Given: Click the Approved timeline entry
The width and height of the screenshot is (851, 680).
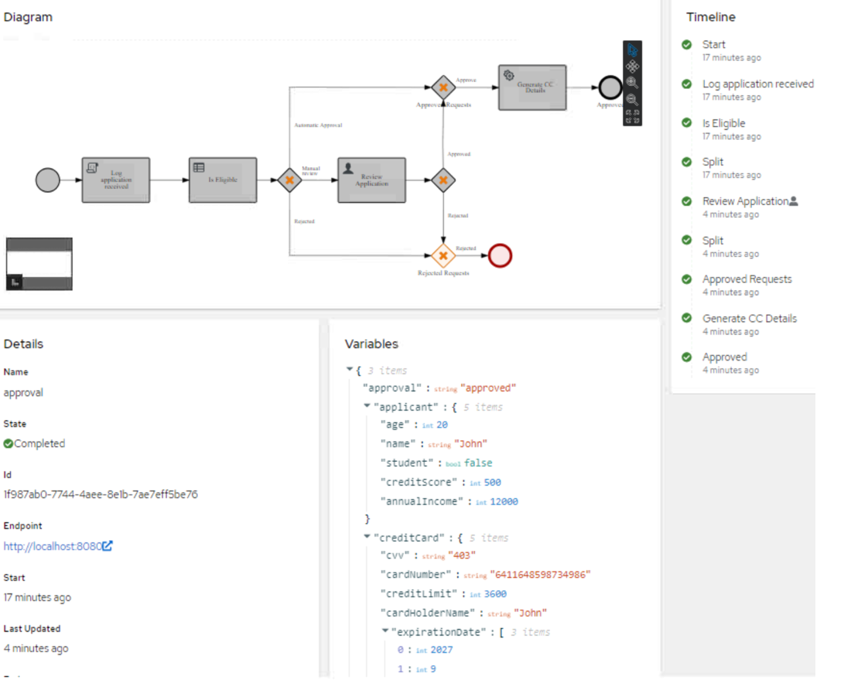Looking at the screenshot, I should 725,357.
